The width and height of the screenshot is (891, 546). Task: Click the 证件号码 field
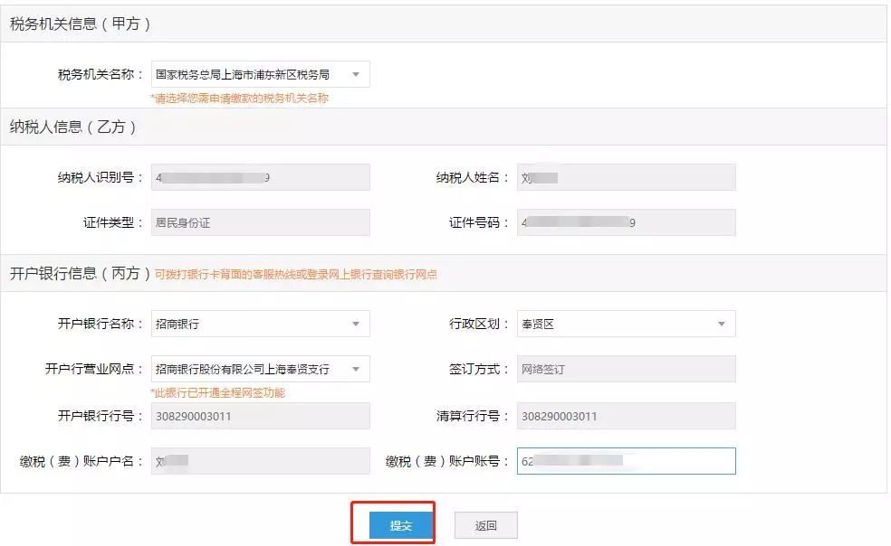click(625, 221)
